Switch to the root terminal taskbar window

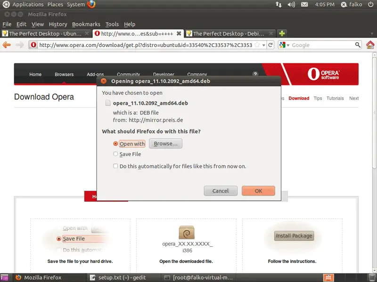pyautogui.click(x=198, y=278)
